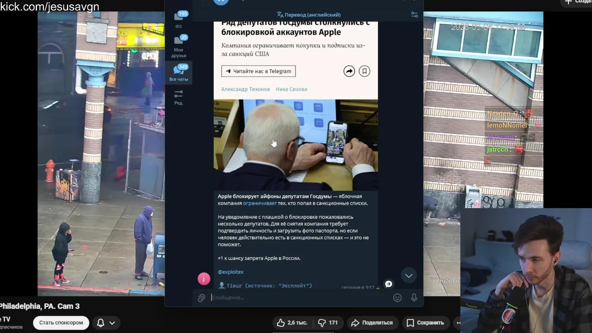Click the article bookmark icon

(364, 71)
